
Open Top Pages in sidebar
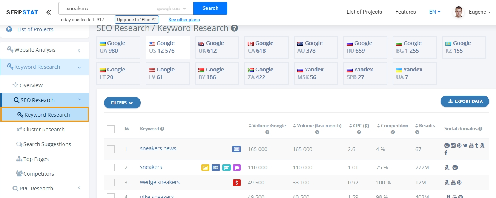coord(32,159)
